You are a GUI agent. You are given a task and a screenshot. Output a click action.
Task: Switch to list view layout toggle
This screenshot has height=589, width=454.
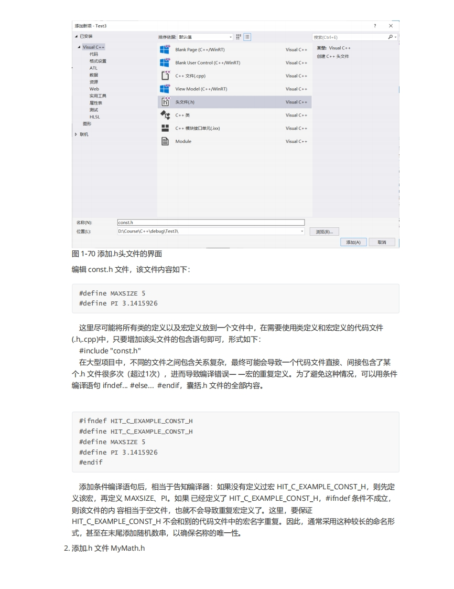[247, 37]
